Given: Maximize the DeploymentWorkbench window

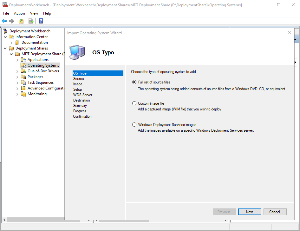Looking at the screenshot, I should tap(279, 5).
